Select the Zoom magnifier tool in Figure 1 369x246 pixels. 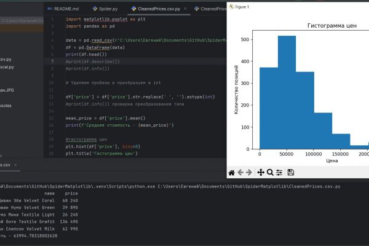click(x=270, y=173)
